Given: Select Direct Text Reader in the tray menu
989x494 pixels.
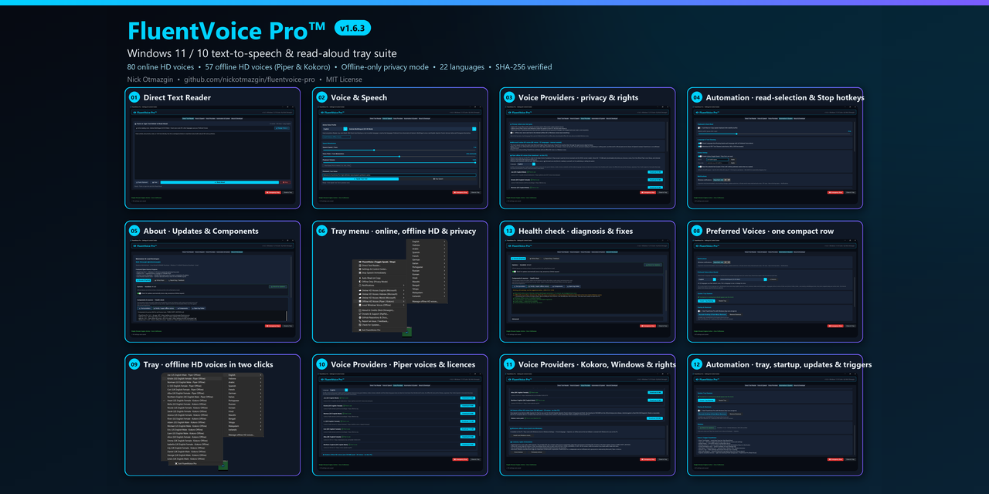Looking at the screenshot, I should pos(379,266).
